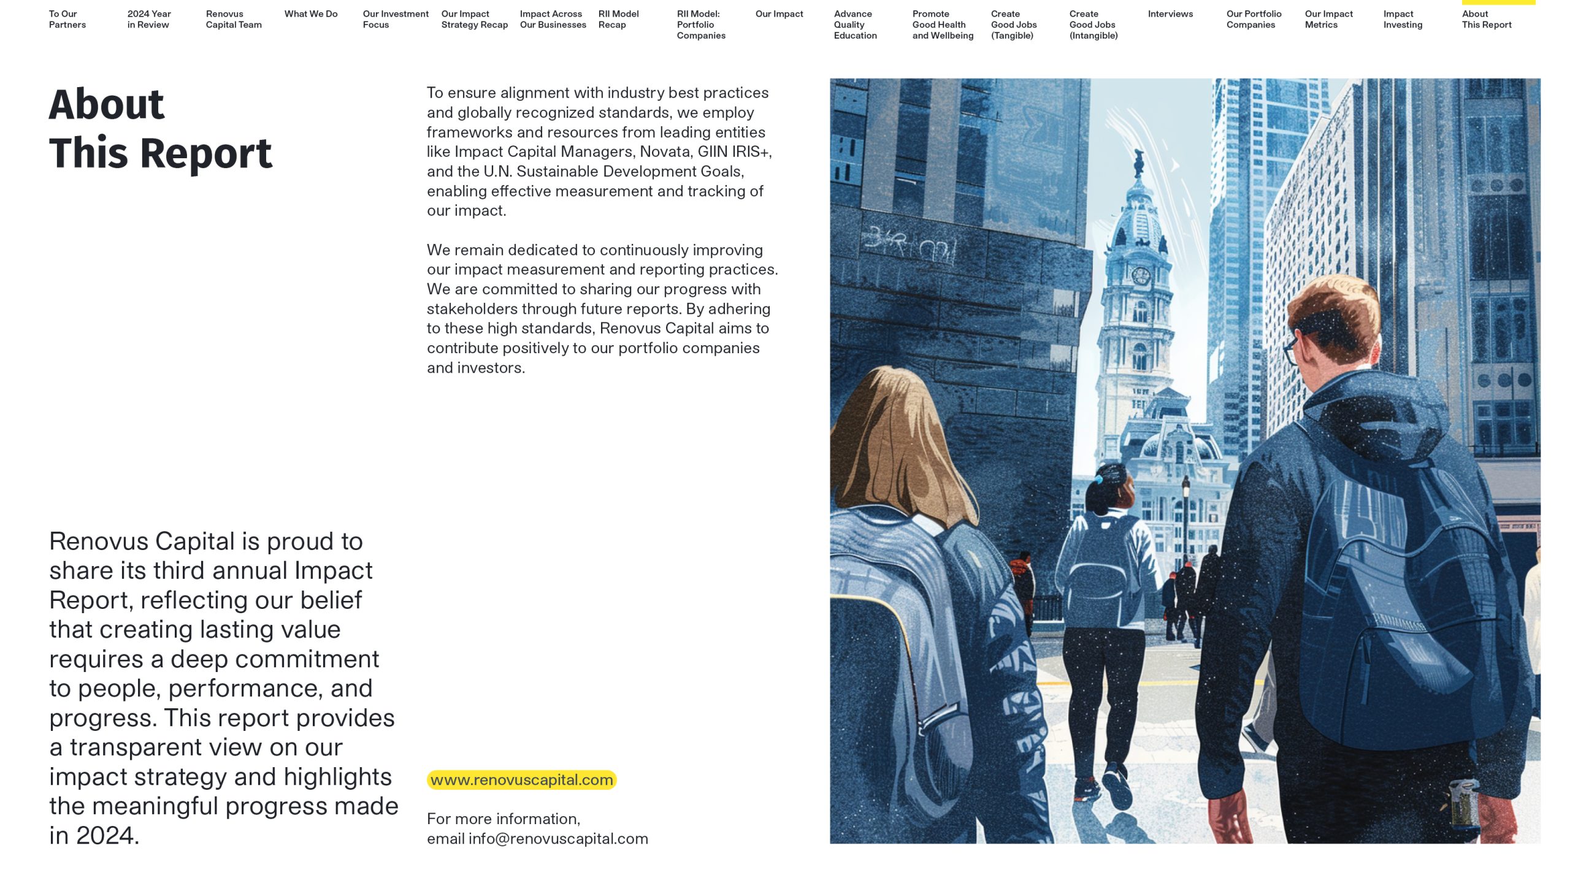Select the About This Report tab
This screenshot has width=1570, height=883.
point(1487,20)
